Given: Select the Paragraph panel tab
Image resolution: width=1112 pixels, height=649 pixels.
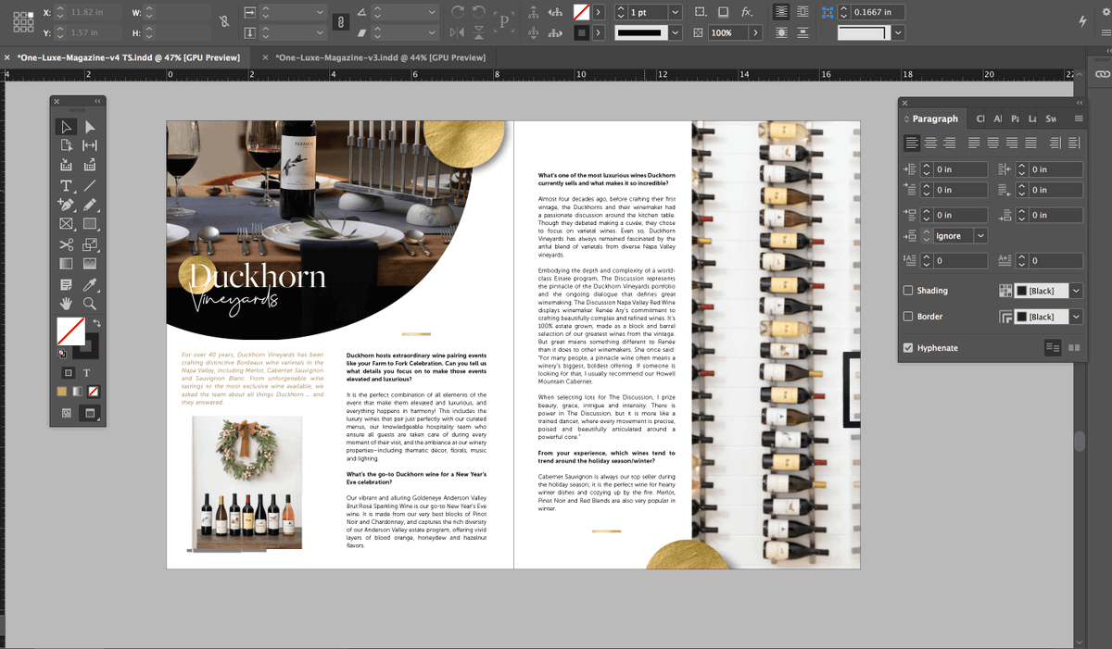Looking at the screenshot, I should pyautogui.click(x=935, y=119).
